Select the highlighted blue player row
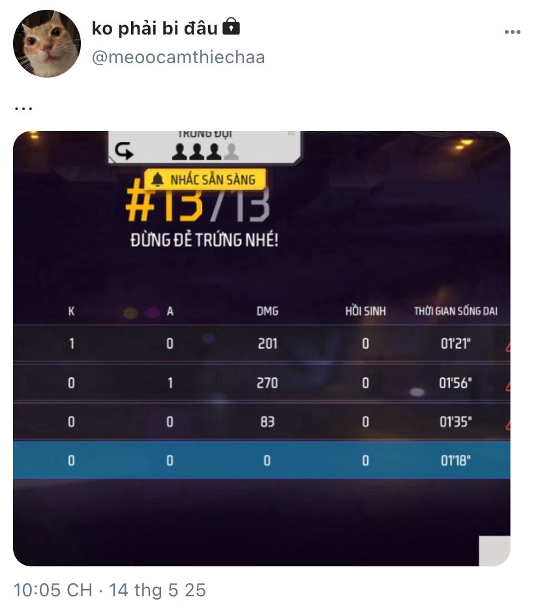 [x=262, y=460]
